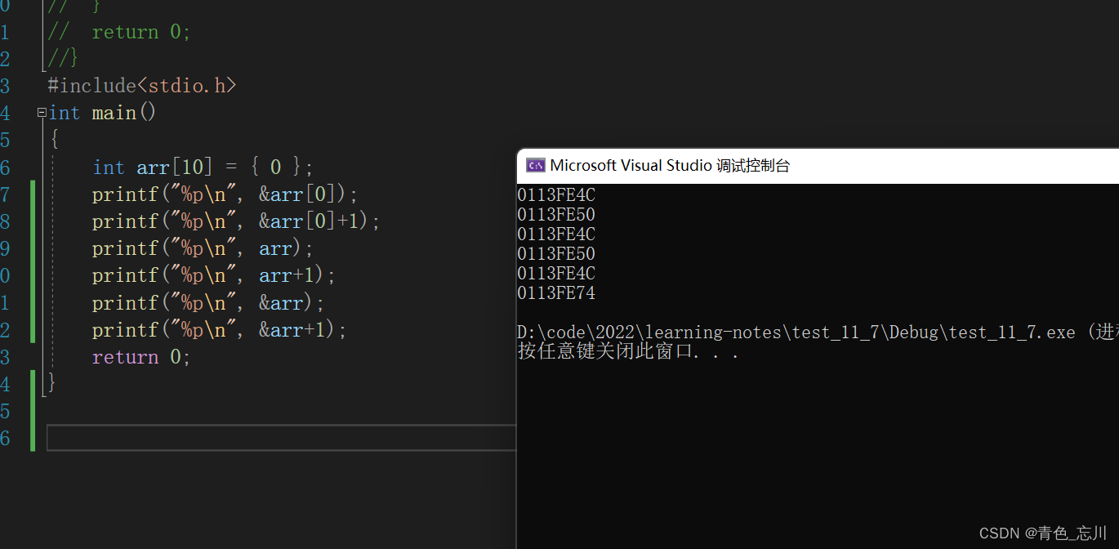Click the printf line with '&arr+1);'
1119x549 pixels.
coord(220,330)
